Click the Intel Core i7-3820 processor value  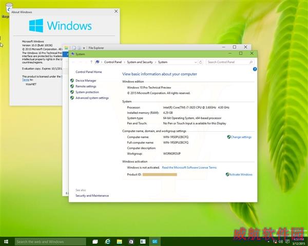click(196, 108)
